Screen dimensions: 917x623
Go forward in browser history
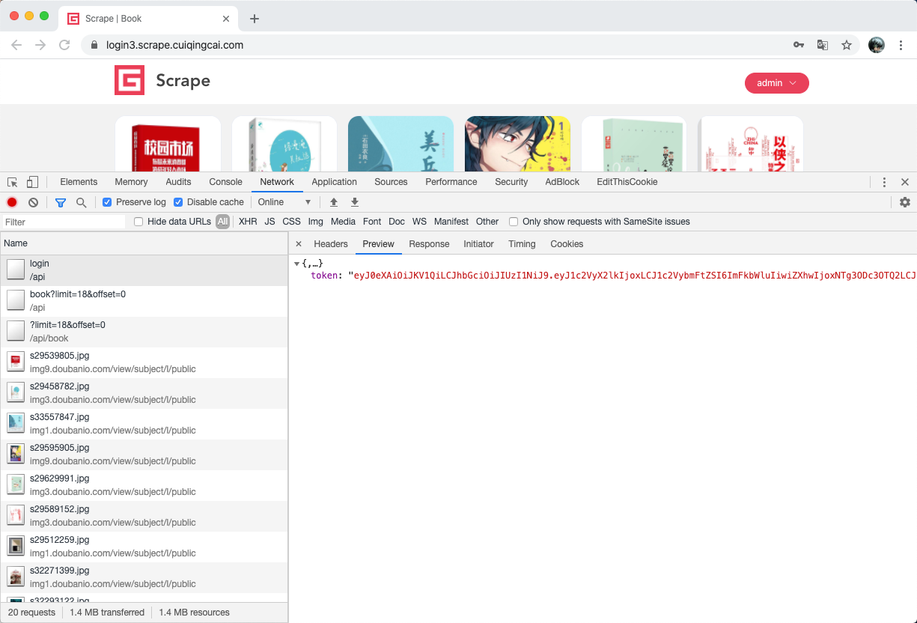(40, 45)
